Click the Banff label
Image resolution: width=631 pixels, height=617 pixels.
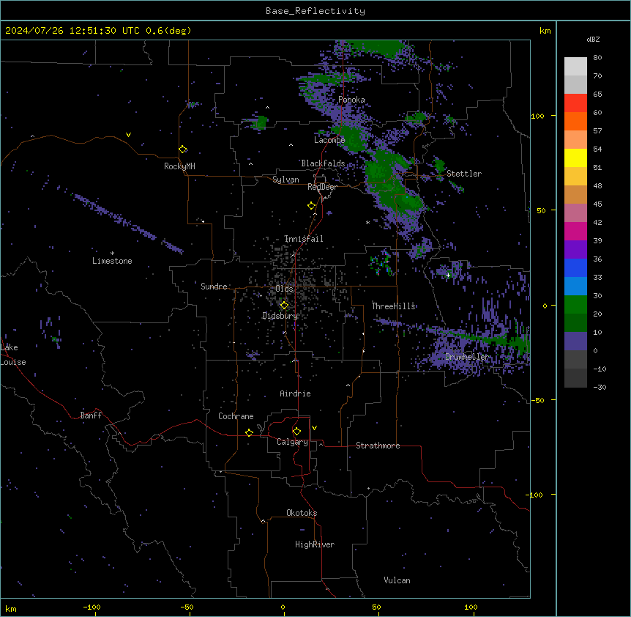pyautogui.click(x=91, y=415)
